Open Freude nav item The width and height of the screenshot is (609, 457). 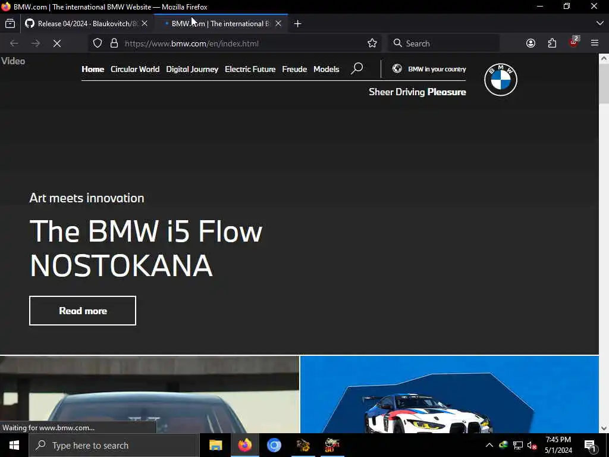pyautogui.click(x=294, y=69)
